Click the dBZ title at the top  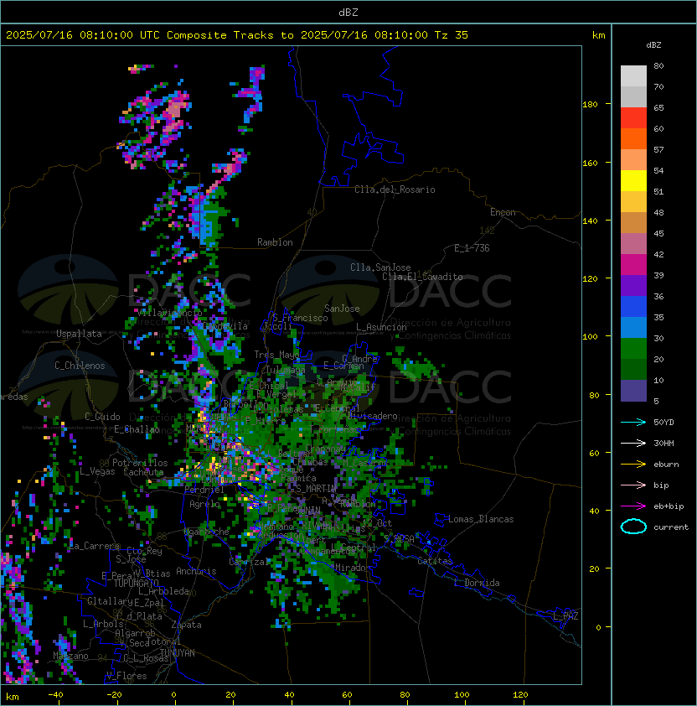point(348,13)
